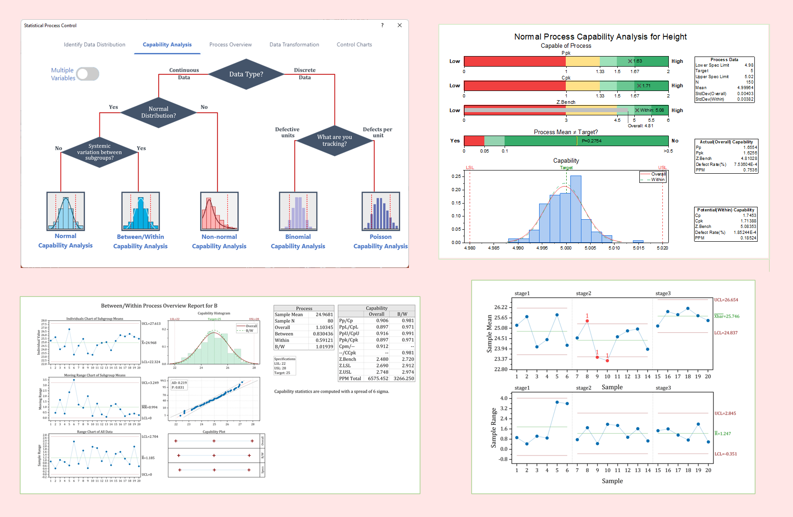Select the What are you tracking? diamond

(334, 140)
